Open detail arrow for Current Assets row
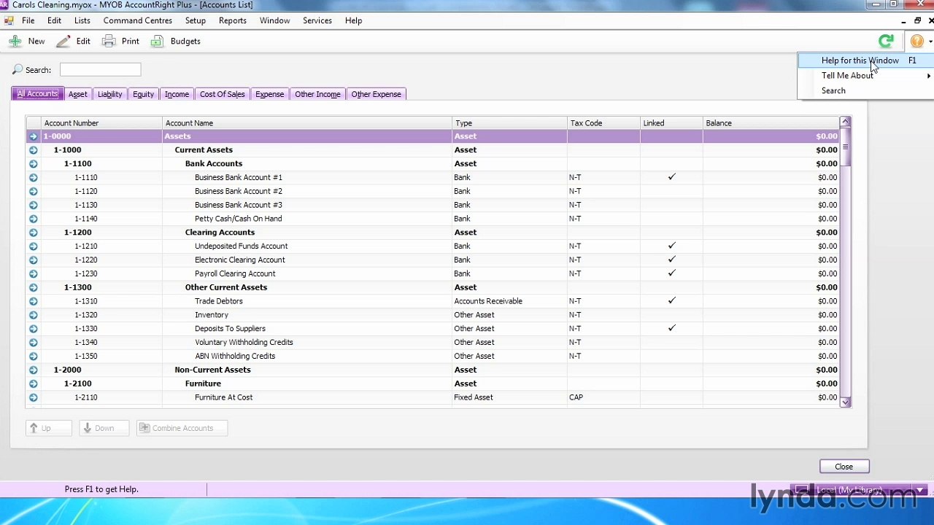934x525 pixels. point(33,150)
